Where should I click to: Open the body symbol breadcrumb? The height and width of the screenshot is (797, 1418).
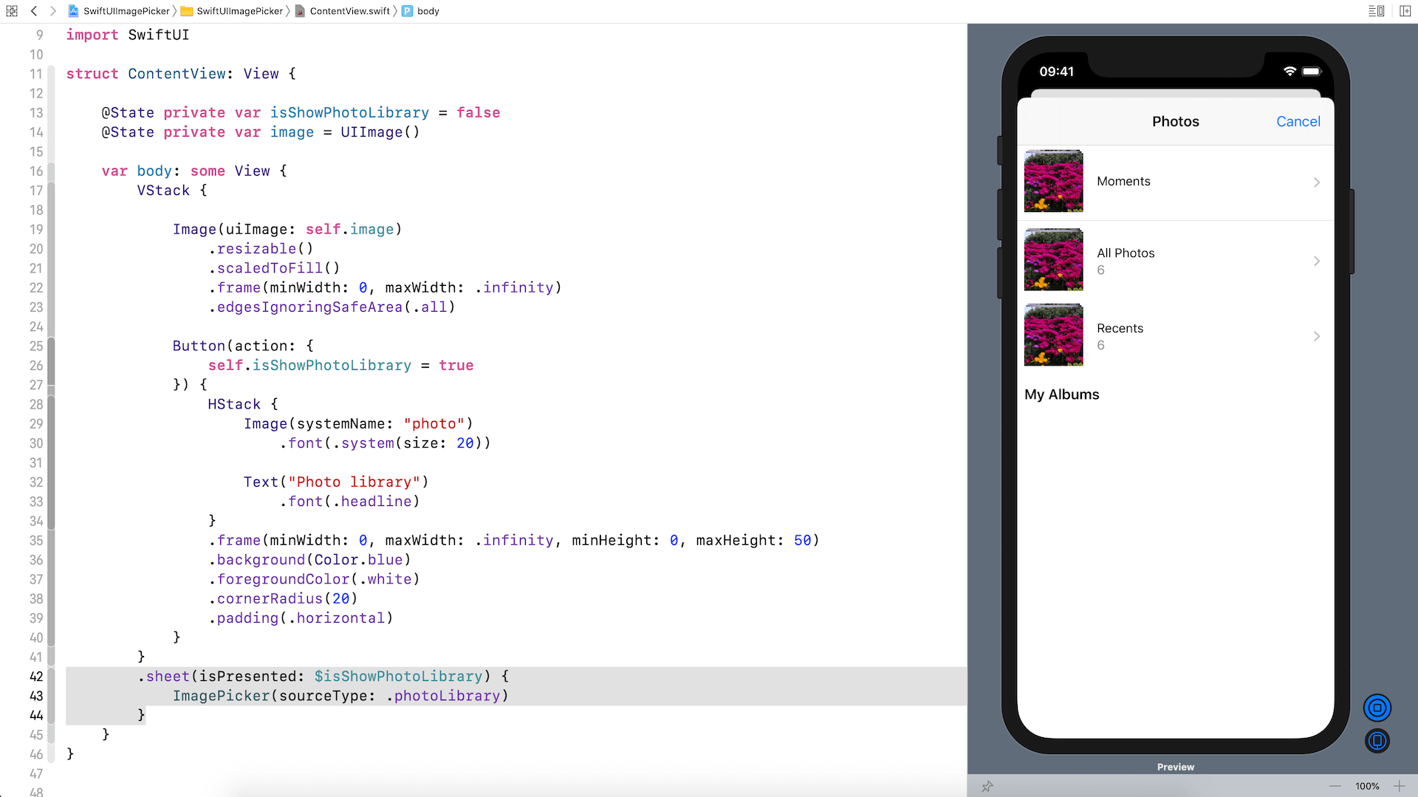point(427,11)
